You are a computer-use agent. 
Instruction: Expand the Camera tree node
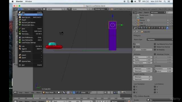tap(136, 20)
